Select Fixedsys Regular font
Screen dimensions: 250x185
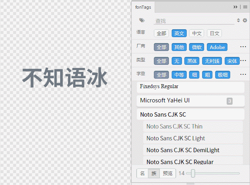click(191, 87)
